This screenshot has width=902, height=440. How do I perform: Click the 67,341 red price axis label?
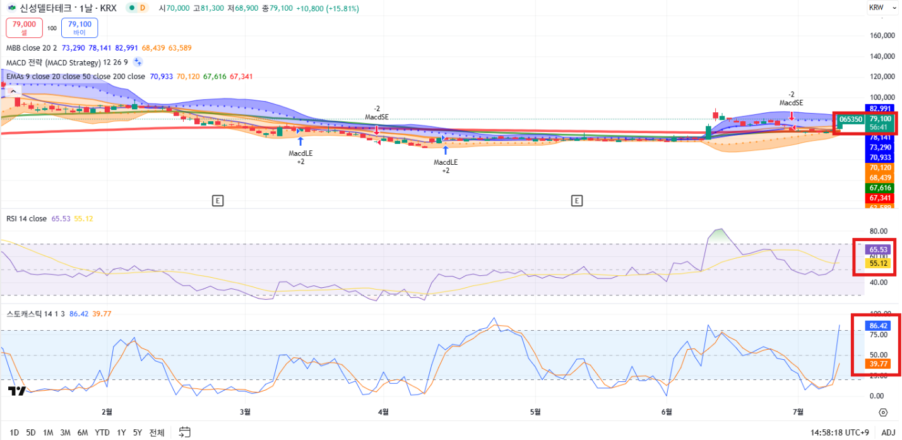point(879,198)
